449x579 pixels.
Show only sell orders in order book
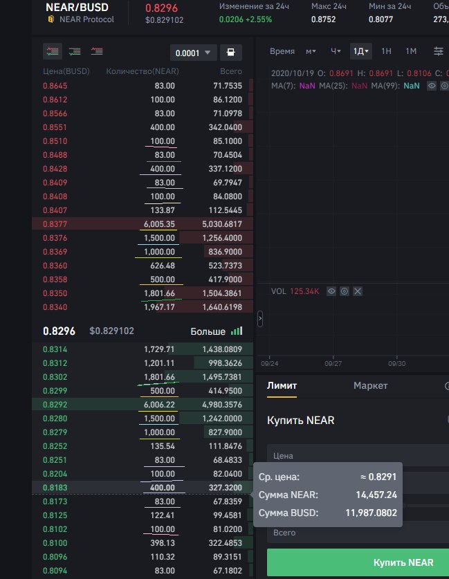(97, 51)
